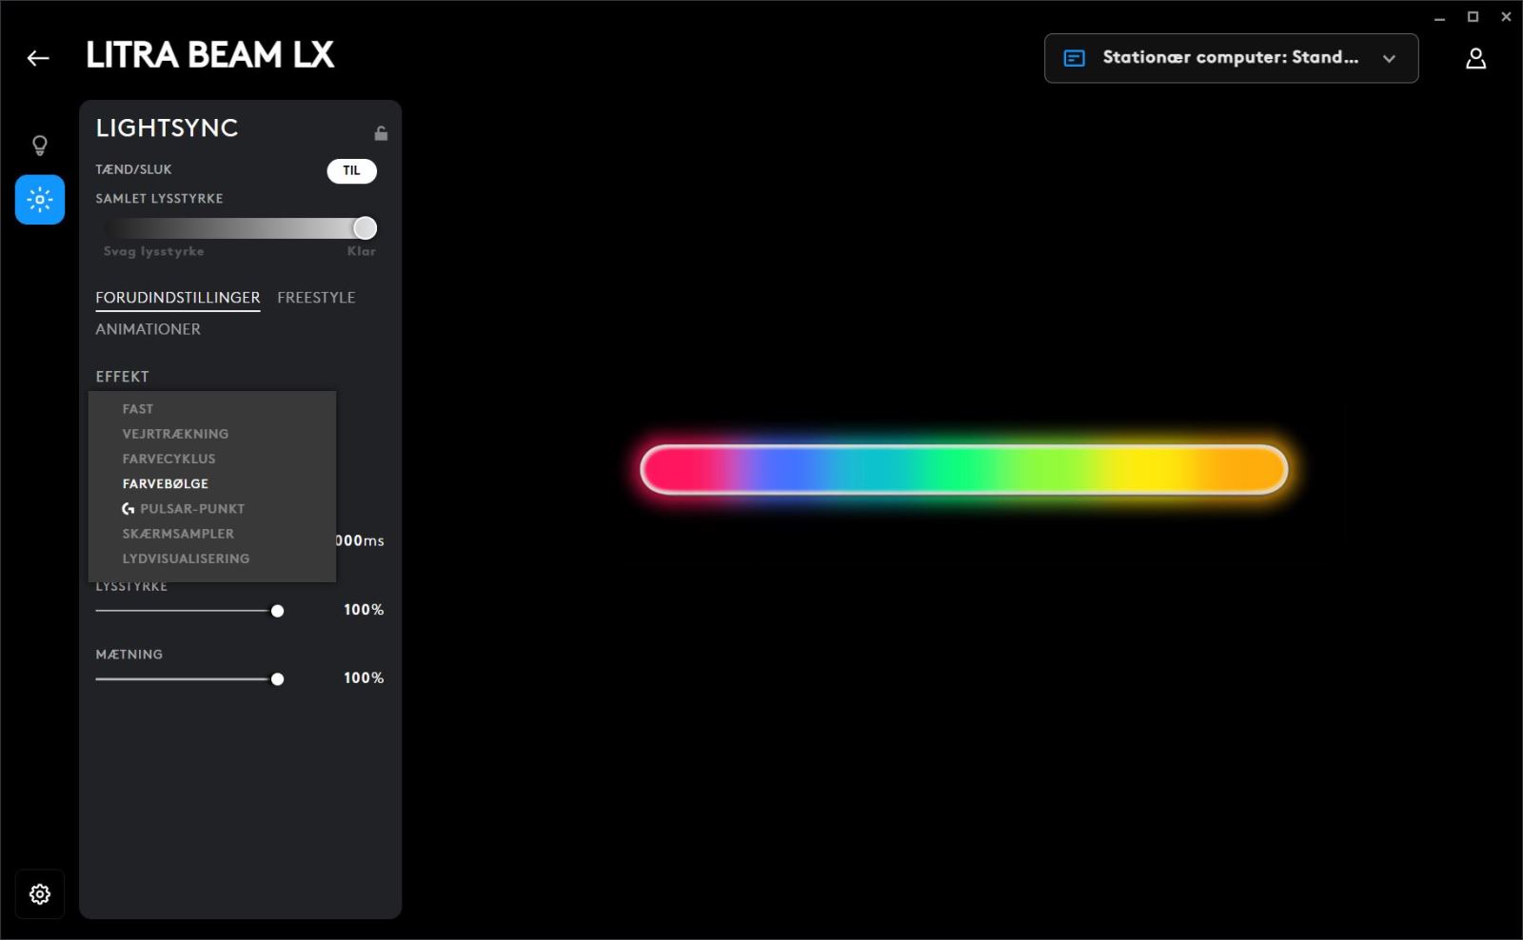This screenshot has width=1523, height=940.
Task: Click the EFFEKT label
Action: coord(122,377)
